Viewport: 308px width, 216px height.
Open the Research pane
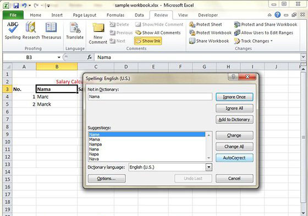tap(31, 30)
